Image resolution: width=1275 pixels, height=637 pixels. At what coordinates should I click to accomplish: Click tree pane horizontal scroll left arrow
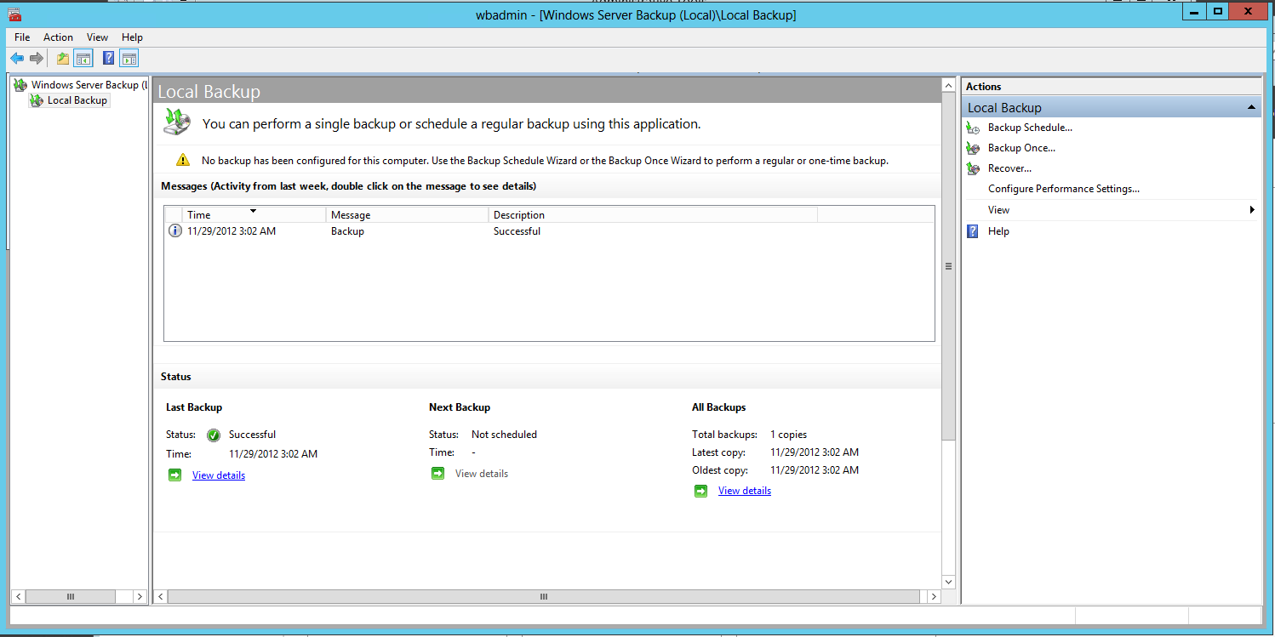[19, 597]
